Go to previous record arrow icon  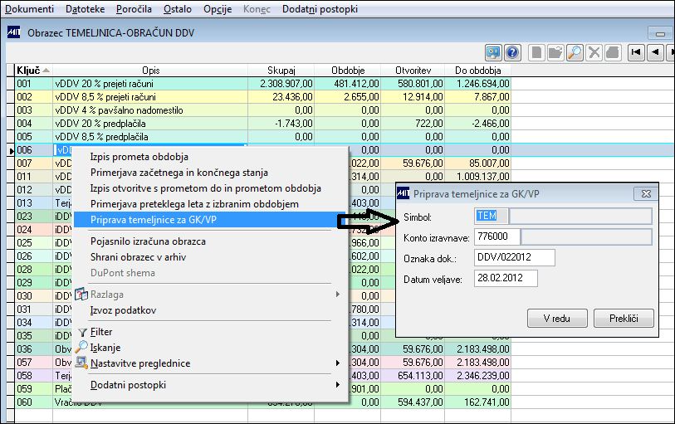(655, 52)
